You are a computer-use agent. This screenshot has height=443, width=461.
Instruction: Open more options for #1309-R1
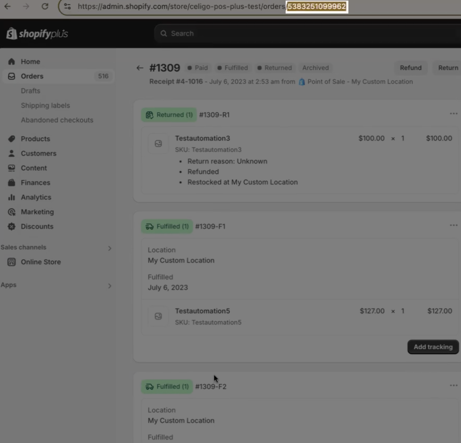454,114
